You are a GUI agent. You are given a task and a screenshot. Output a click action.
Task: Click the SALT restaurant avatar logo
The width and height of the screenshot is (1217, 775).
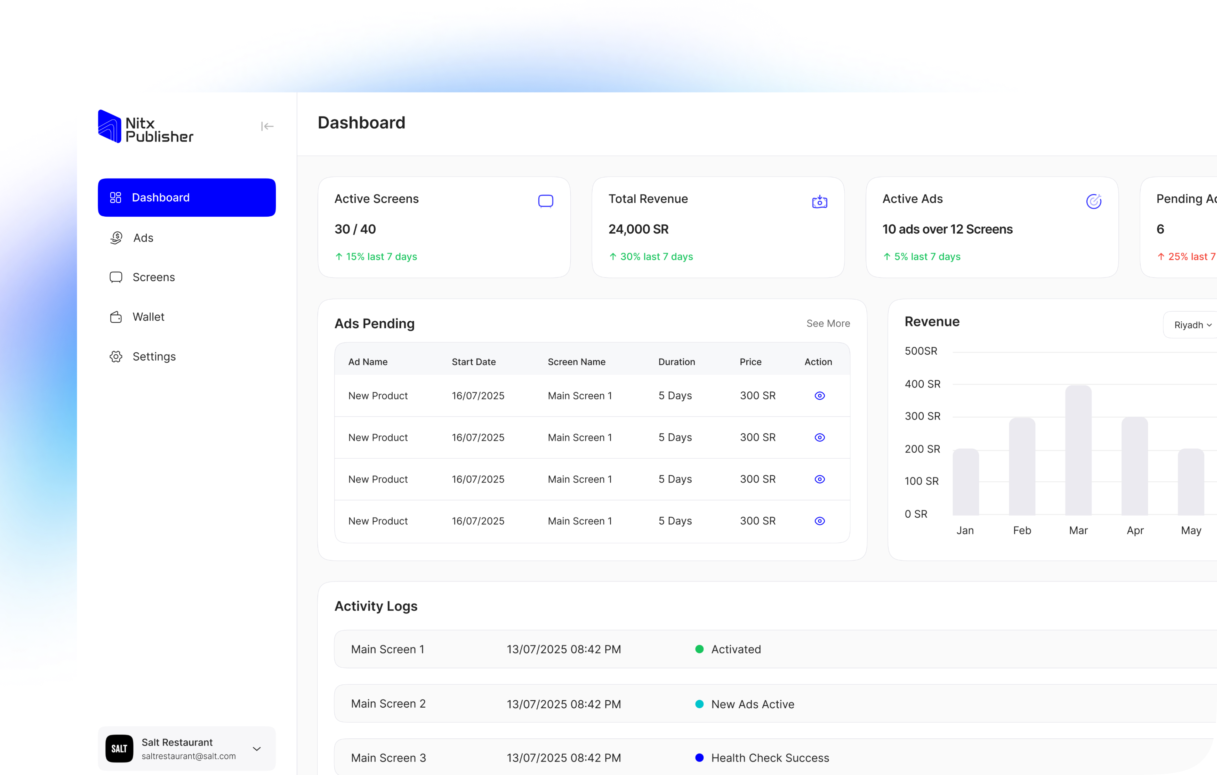(119, 748)
